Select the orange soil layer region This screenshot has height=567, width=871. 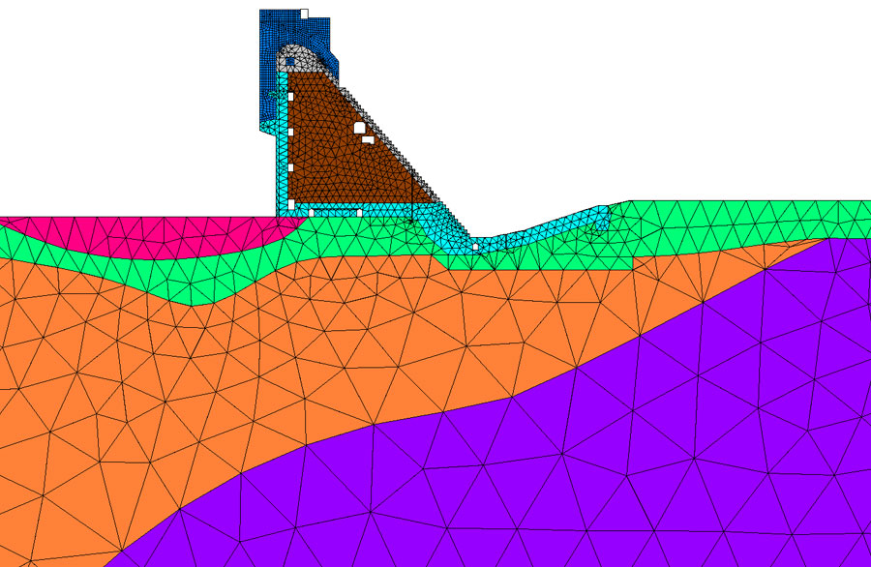tap(290, 368)
